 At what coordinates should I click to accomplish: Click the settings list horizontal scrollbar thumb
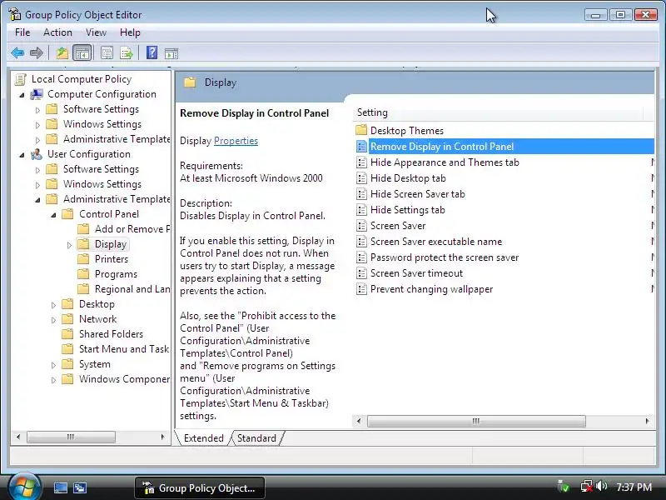(476, 421)
